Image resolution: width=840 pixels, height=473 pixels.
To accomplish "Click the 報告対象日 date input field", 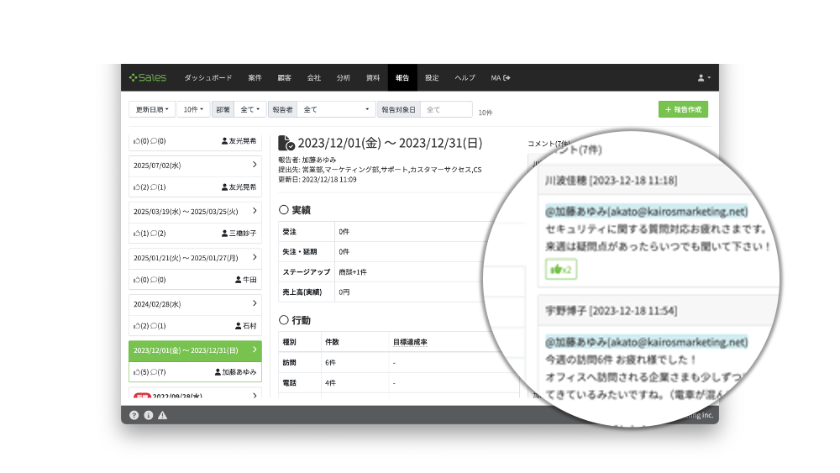I will click(x=445, y=109).
